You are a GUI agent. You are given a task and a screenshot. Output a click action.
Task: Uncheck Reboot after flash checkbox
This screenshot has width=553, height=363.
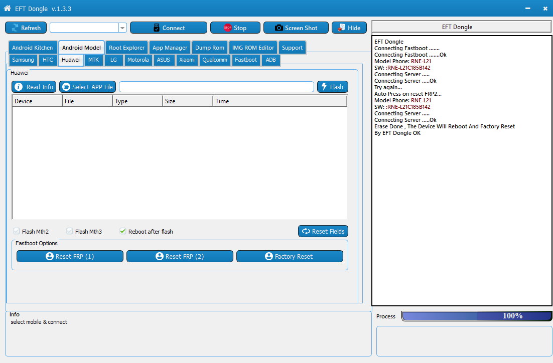coord(123,231)
